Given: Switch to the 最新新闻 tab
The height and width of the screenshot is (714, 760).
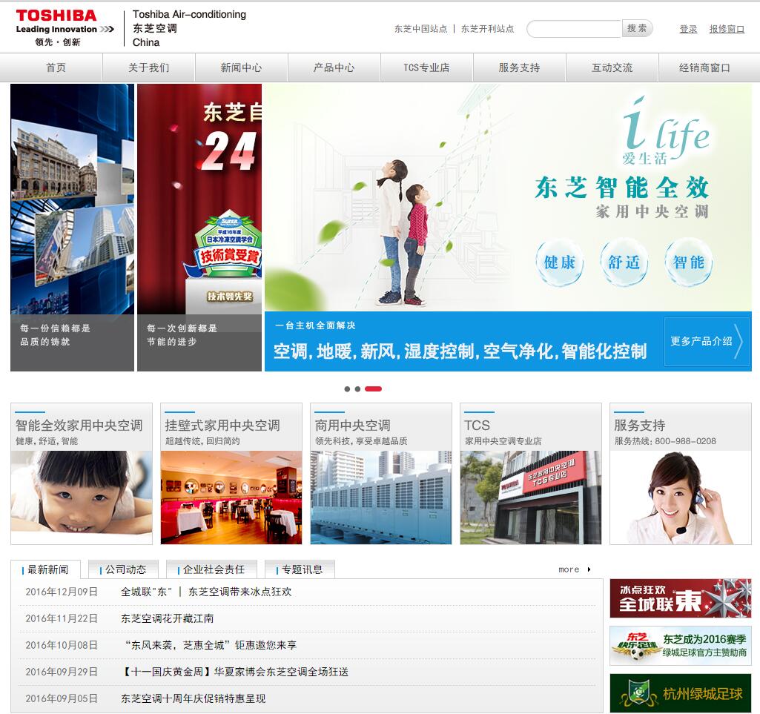Looking at the screenshot, I should (46, 569).
